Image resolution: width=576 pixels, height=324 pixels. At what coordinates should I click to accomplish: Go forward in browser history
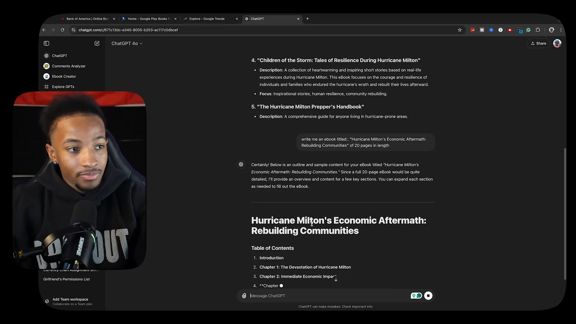(x=53, y=30)
